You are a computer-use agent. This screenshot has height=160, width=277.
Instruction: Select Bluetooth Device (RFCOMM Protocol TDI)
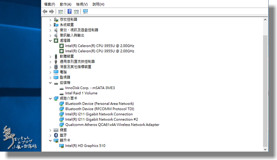pos(100,109)
